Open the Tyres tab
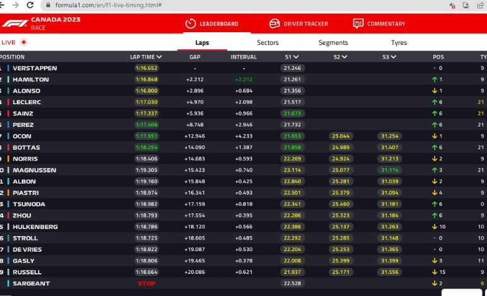The image size is (487, 296). pos(399,43)
